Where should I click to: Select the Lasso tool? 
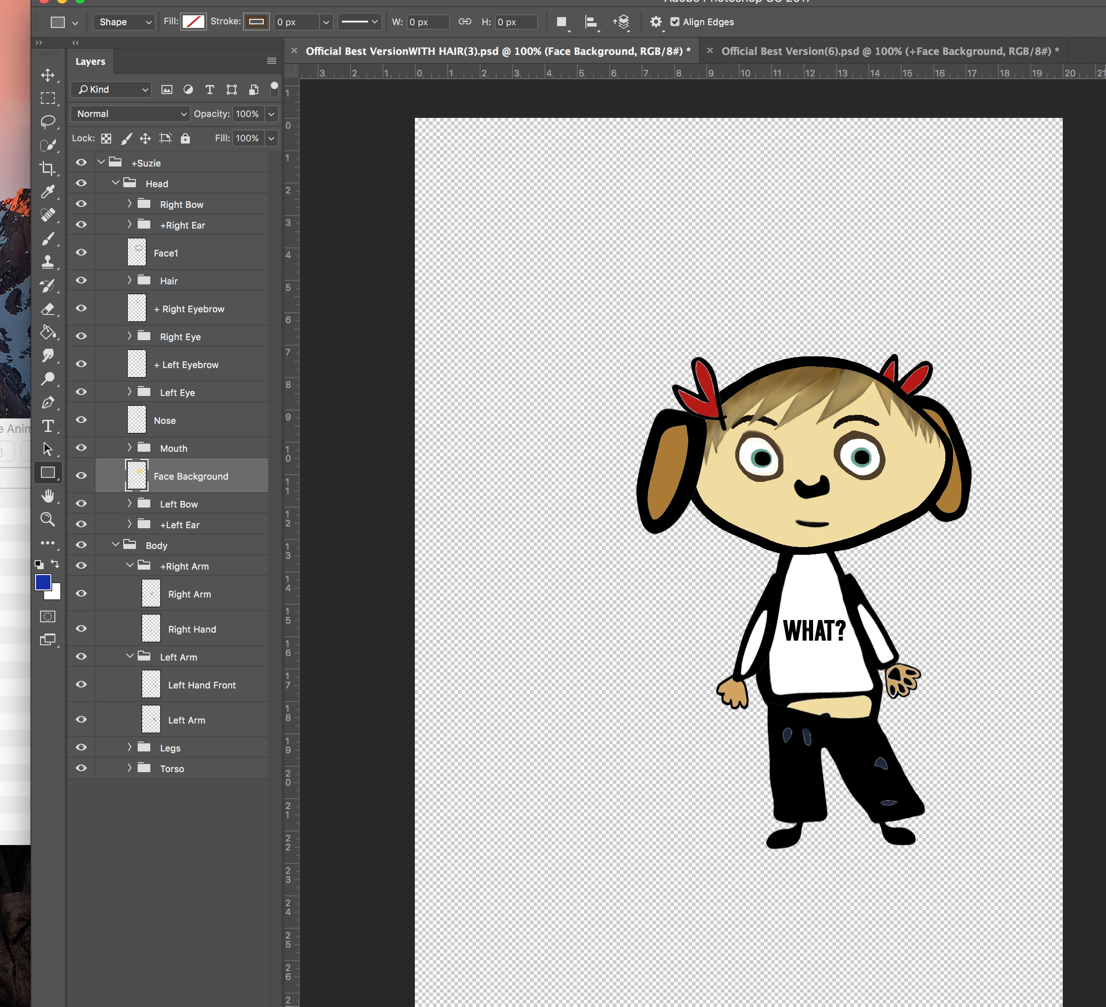tap(48, 122)
